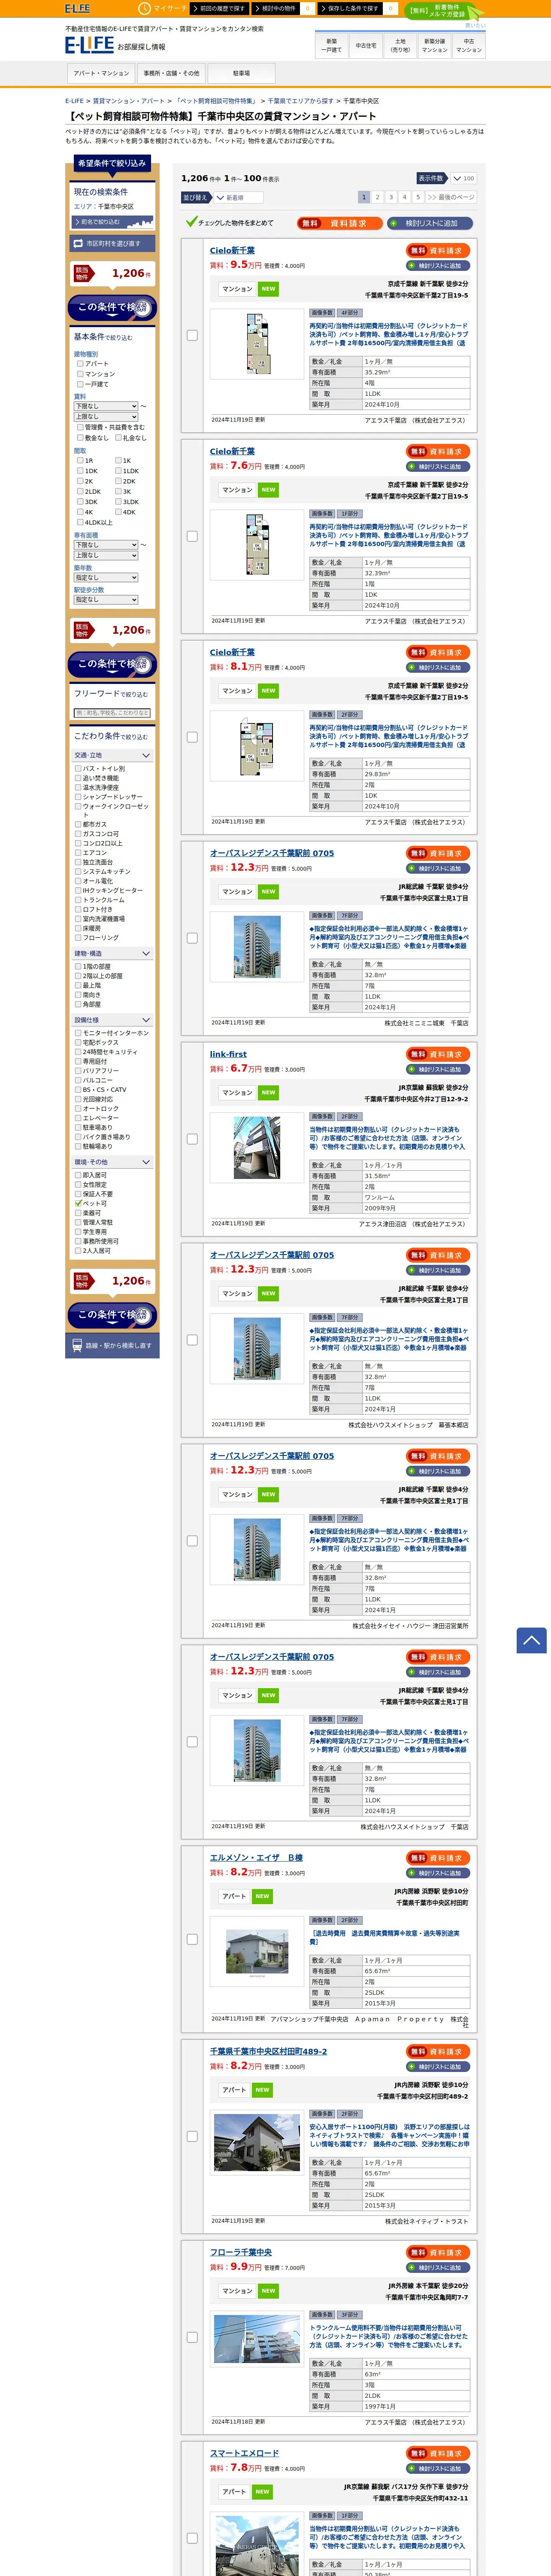Open the 賃料 下限なし dropdown
This screenshot has height=2576, width=551.
[x=106, y=406]
